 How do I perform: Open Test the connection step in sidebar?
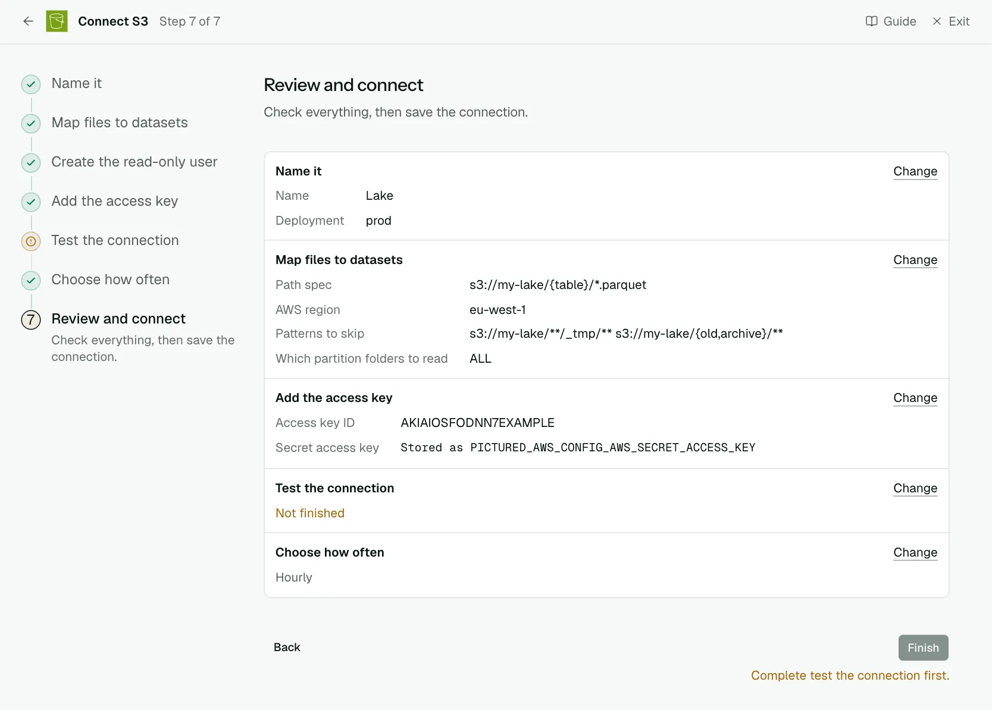pyautogui.click(x=115, y=240)
